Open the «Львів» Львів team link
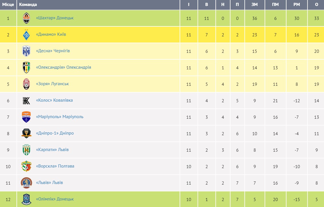324x207 pixels. point(49,183)
